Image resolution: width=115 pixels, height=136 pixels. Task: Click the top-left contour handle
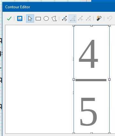point(74,26)
